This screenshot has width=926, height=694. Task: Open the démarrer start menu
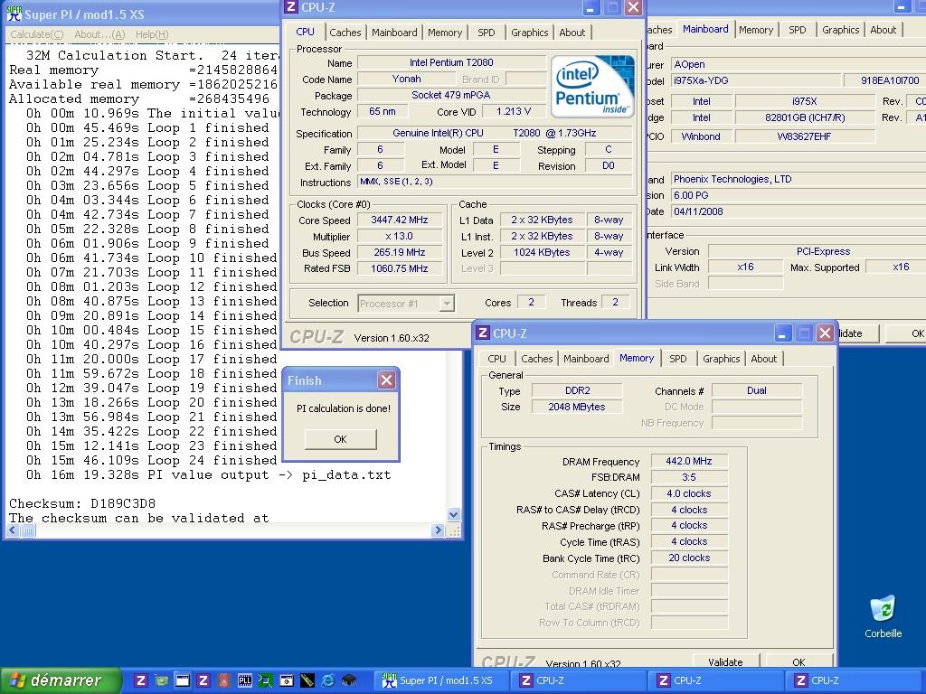point(61,680)
